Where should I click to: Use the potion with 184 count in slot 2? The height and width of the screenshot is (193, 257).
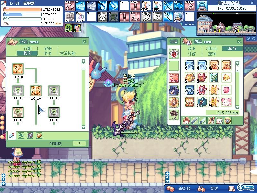[81, 17]
